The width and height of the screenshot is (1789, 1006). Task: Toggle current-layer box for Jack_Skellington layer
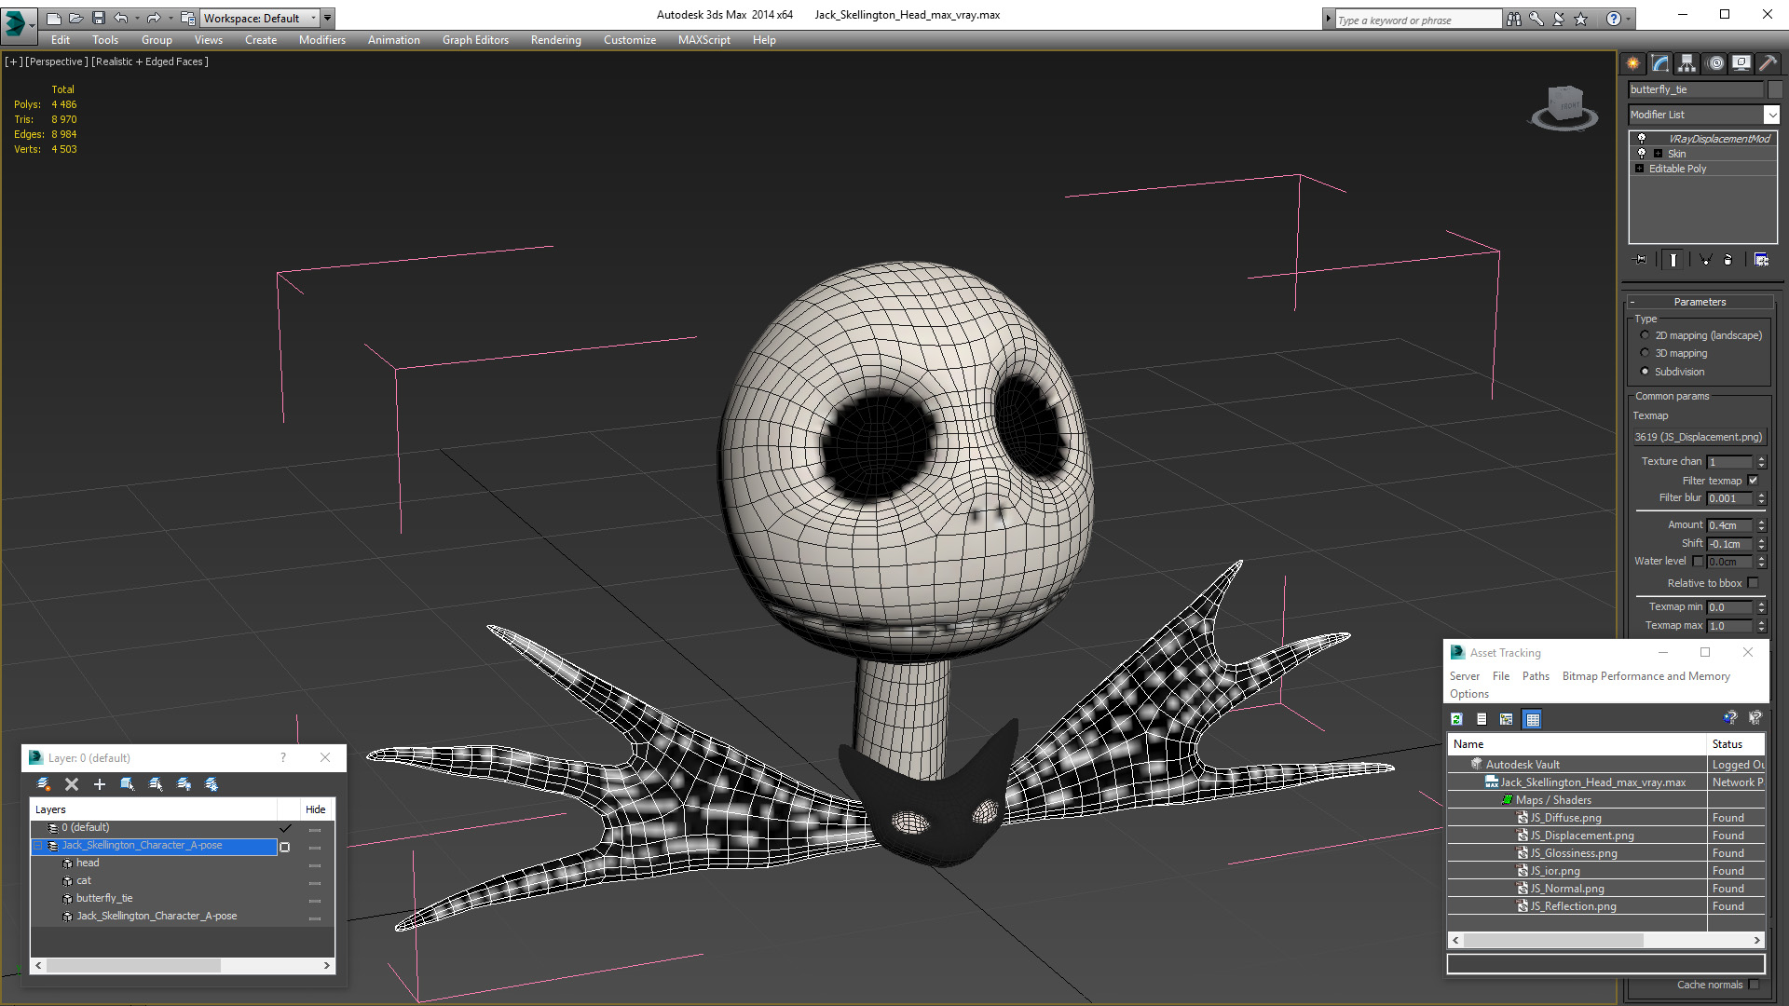(x=285, y=847)
